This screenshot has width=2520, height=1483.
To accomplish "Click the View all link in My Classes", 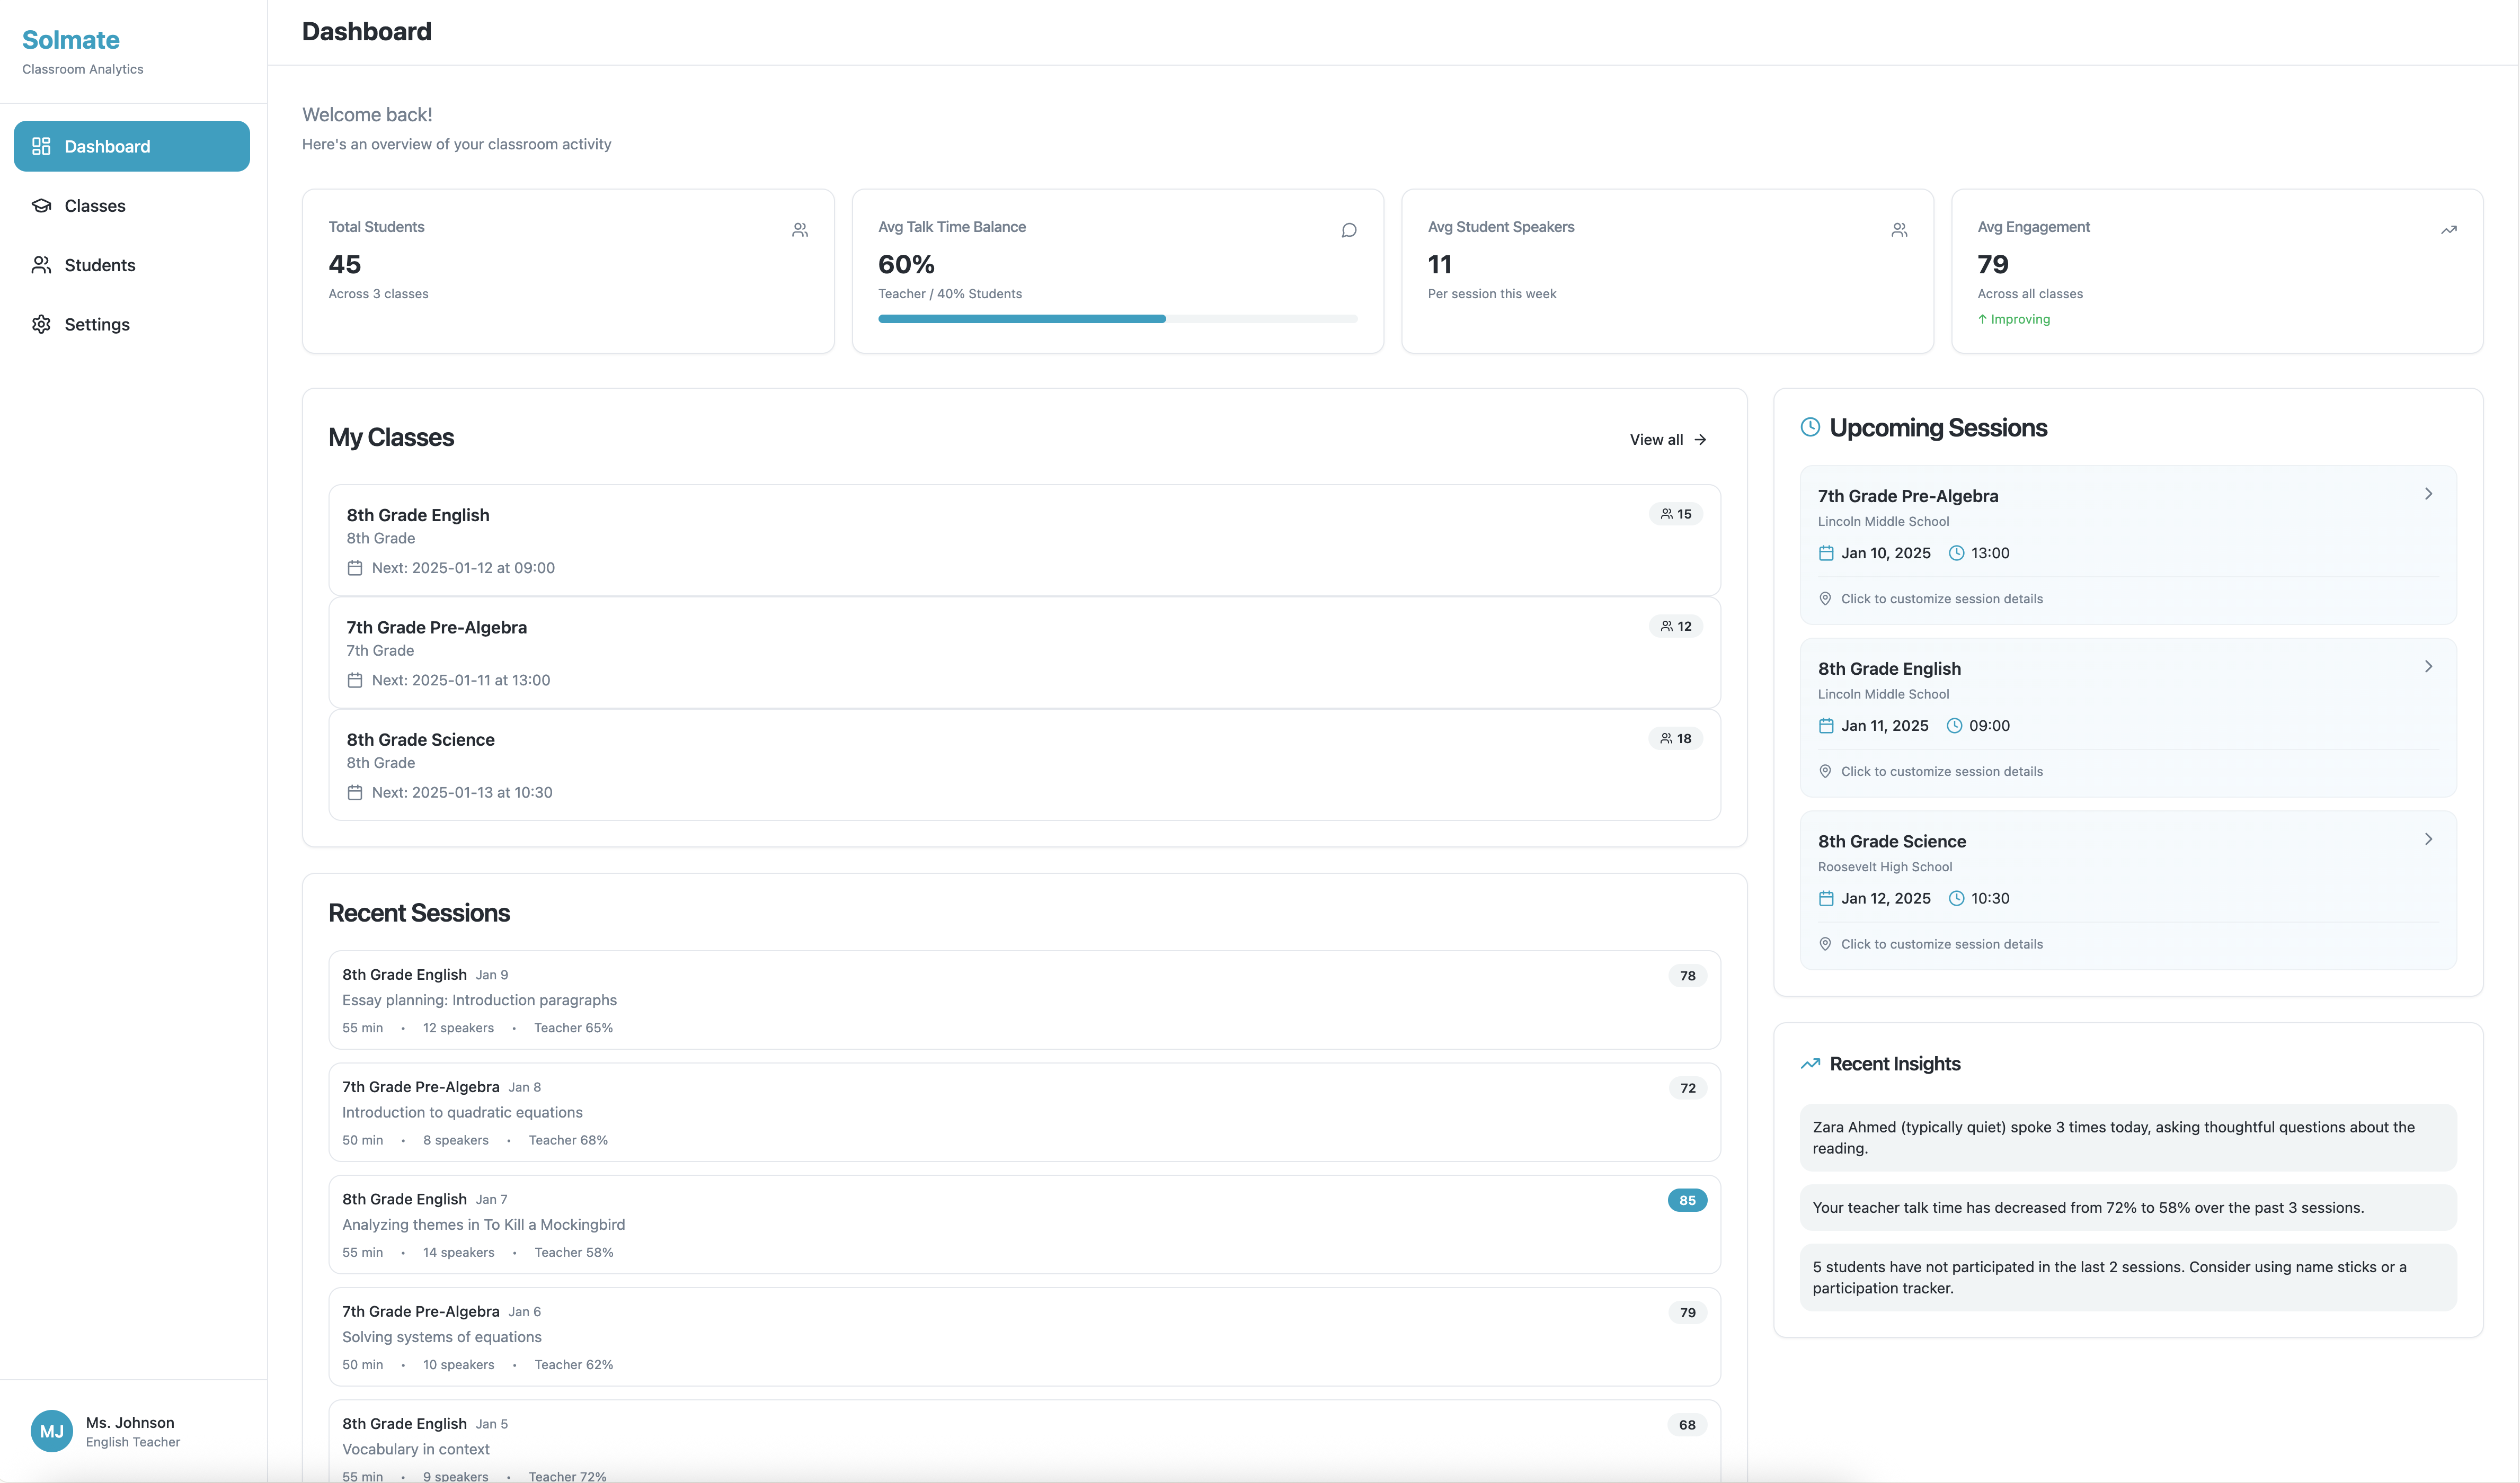I will [1667, 440].
